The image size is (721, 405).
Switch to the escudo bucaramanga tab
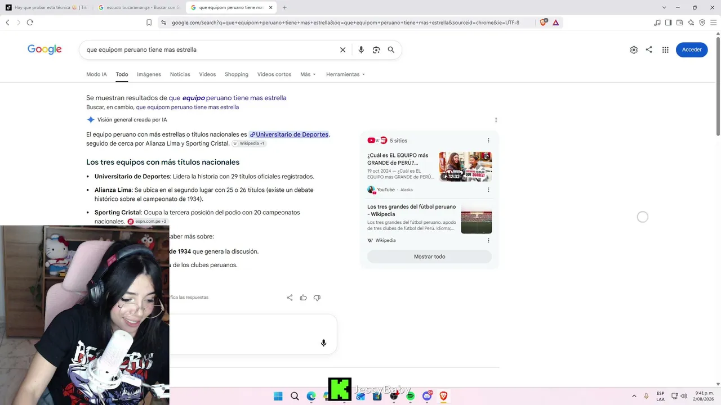point(139,7)
